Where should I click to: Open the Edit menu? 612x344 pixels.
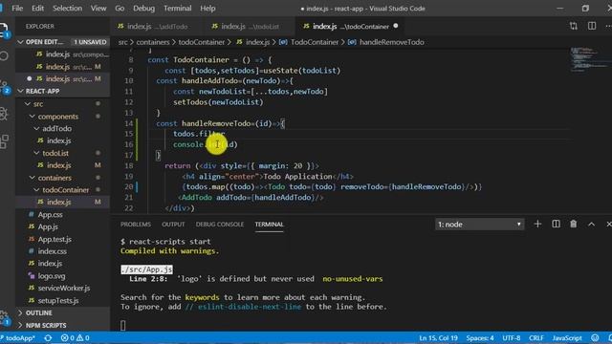coord(38,9)
